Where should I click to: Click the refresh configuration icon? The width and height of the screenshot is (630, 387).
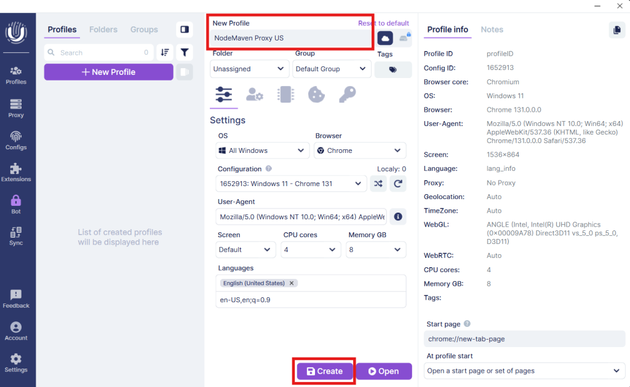398,183
